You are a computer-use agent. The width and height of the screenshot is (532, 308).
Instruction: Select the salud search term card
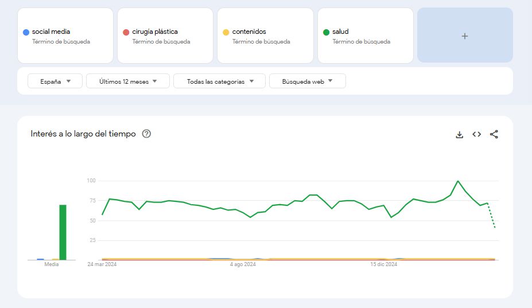365,36
